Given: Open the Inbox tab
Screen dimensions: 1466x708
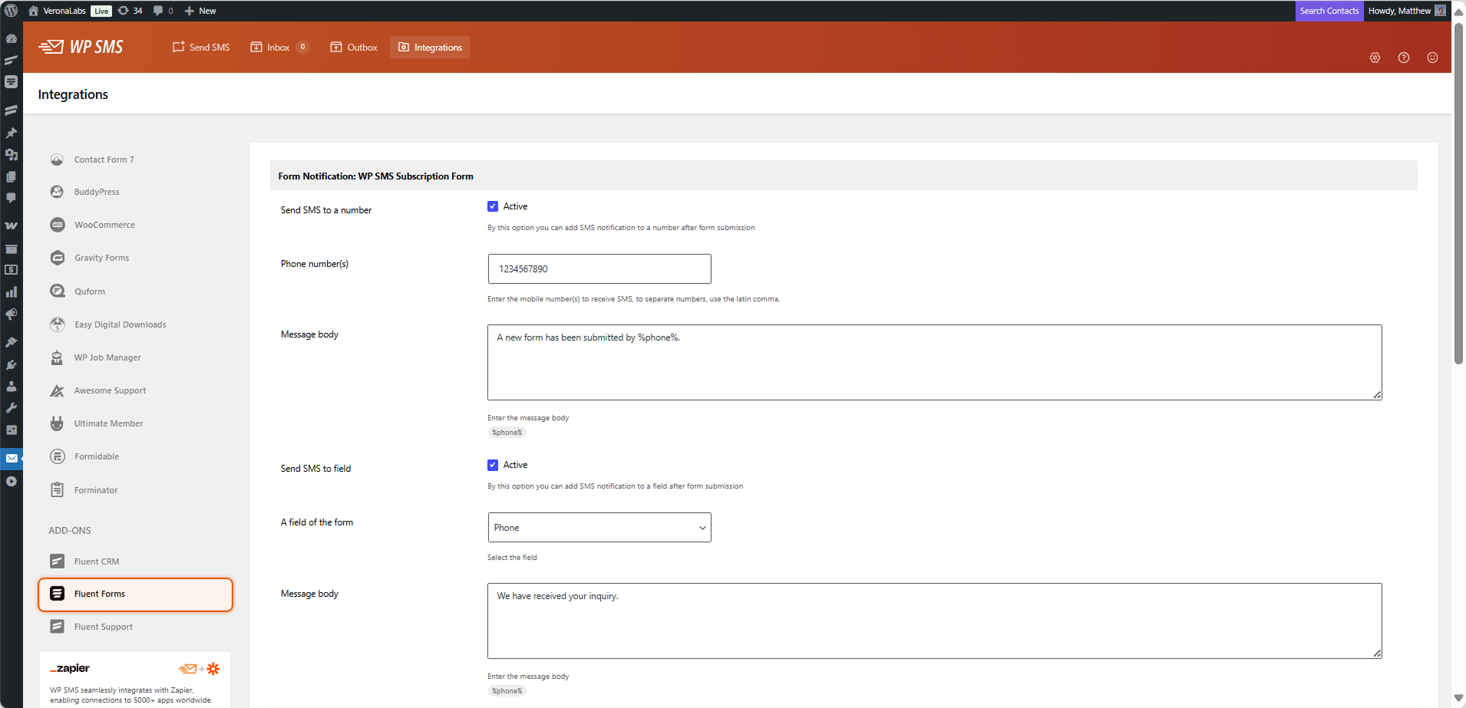Looking at the screenshot, I should pyautogui.click(x=279, y=48).
